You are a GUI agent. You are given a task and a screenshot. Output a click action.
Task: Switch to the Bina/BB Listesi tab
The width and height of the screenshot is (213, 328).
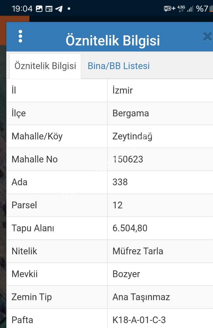point(118,66)
